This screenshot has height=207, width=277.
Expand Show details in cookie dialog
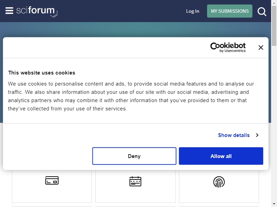point(234,135)
